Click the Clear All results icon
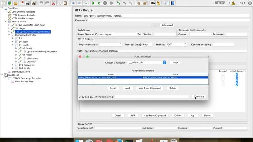This screenshot has width=253, height=142. point(145,3)
